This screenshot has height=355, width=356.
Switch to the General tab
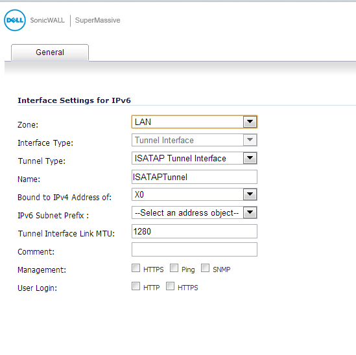(50, 52)
